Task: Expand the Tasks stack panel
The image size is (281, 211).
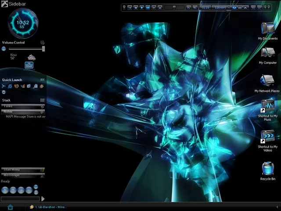Action: click(x=22, y=106)
